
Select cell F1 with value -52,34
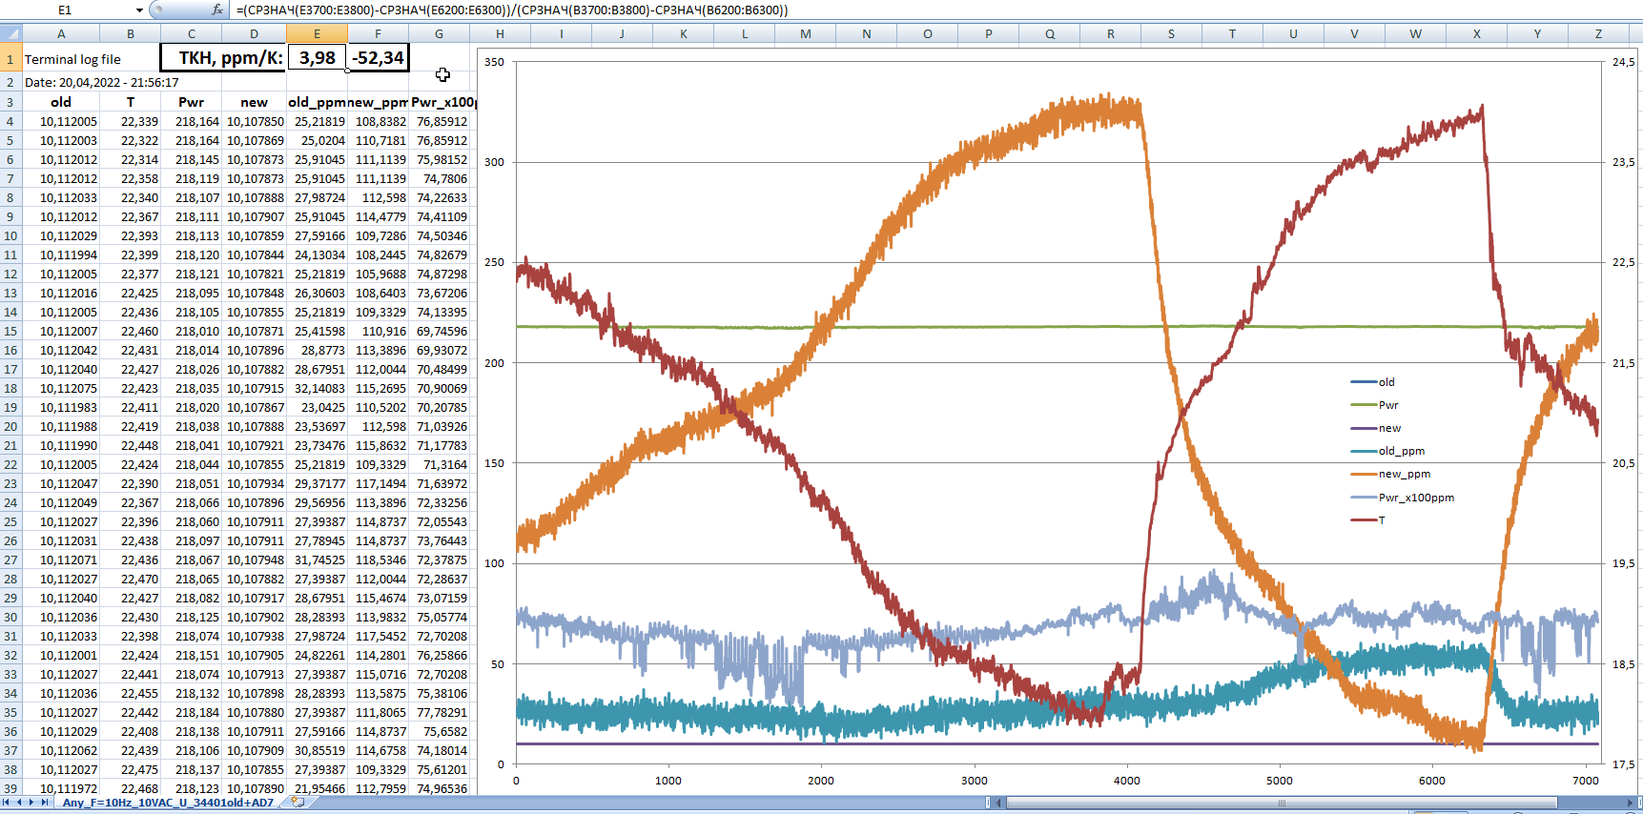coord(378,58)
